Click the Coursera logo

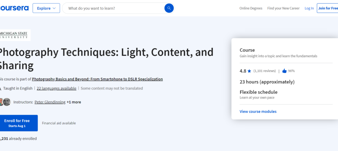pos(14,8)
